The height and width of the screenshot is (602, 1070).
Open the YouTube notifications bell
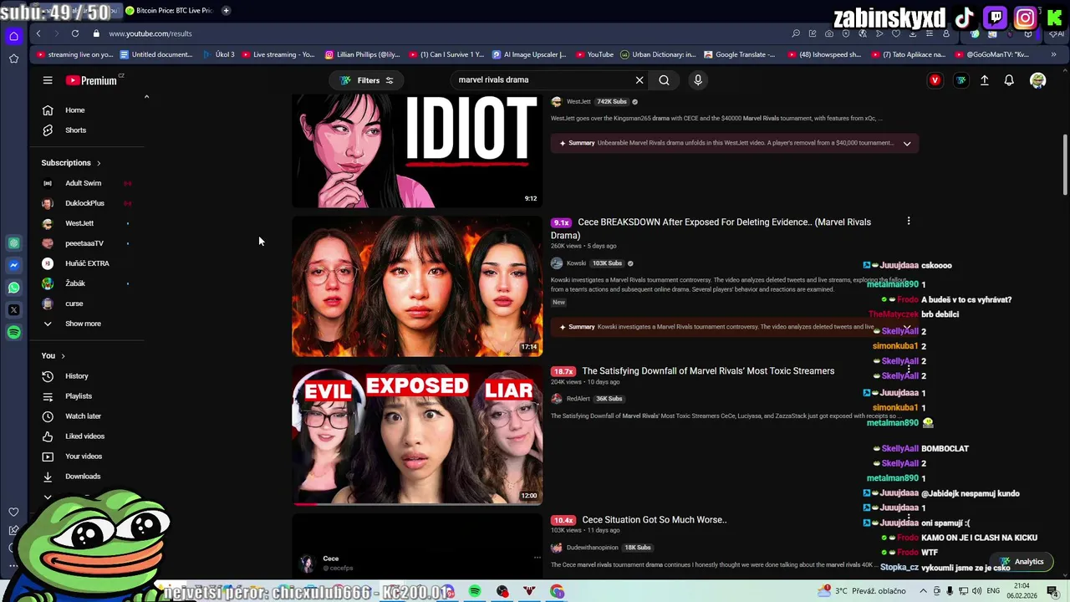point(1009,80)
